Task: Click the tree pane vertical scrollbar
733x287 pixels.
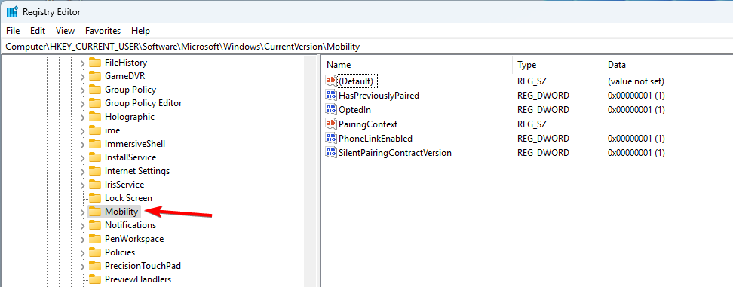Action: pos(310,171)
